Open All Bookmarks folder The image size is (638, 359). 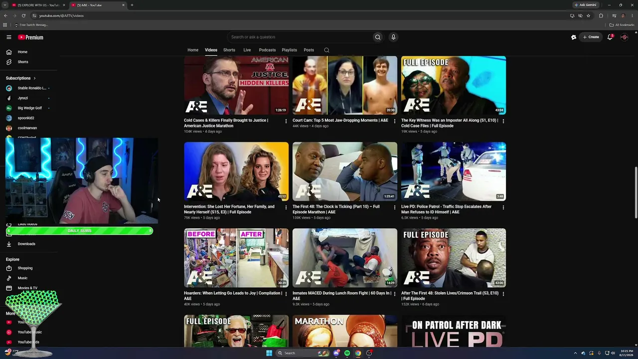tap(622, 25)
